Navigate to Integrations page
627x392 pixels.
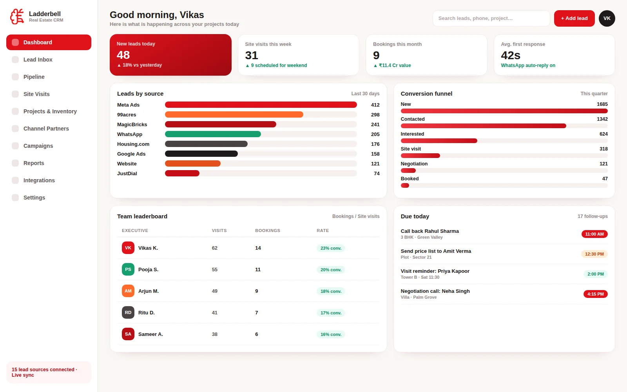coord(49,180)
